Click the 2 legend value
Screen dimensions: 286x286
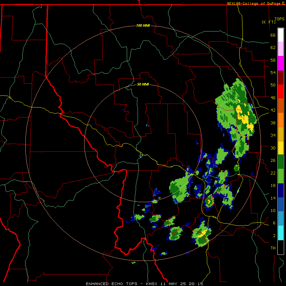click(274, 236)
